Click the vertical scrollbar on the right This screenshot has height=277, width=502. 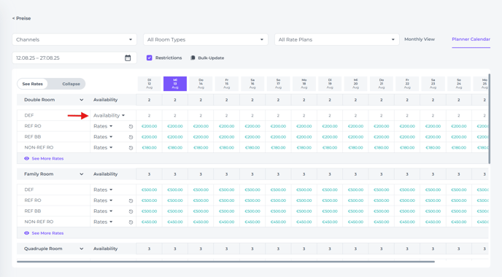tap(489, 118)
